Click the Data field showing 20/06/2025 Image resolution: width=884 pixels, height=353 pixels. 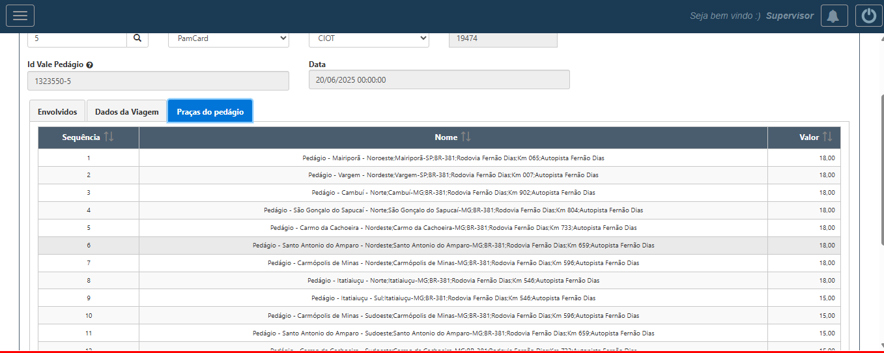438,80
